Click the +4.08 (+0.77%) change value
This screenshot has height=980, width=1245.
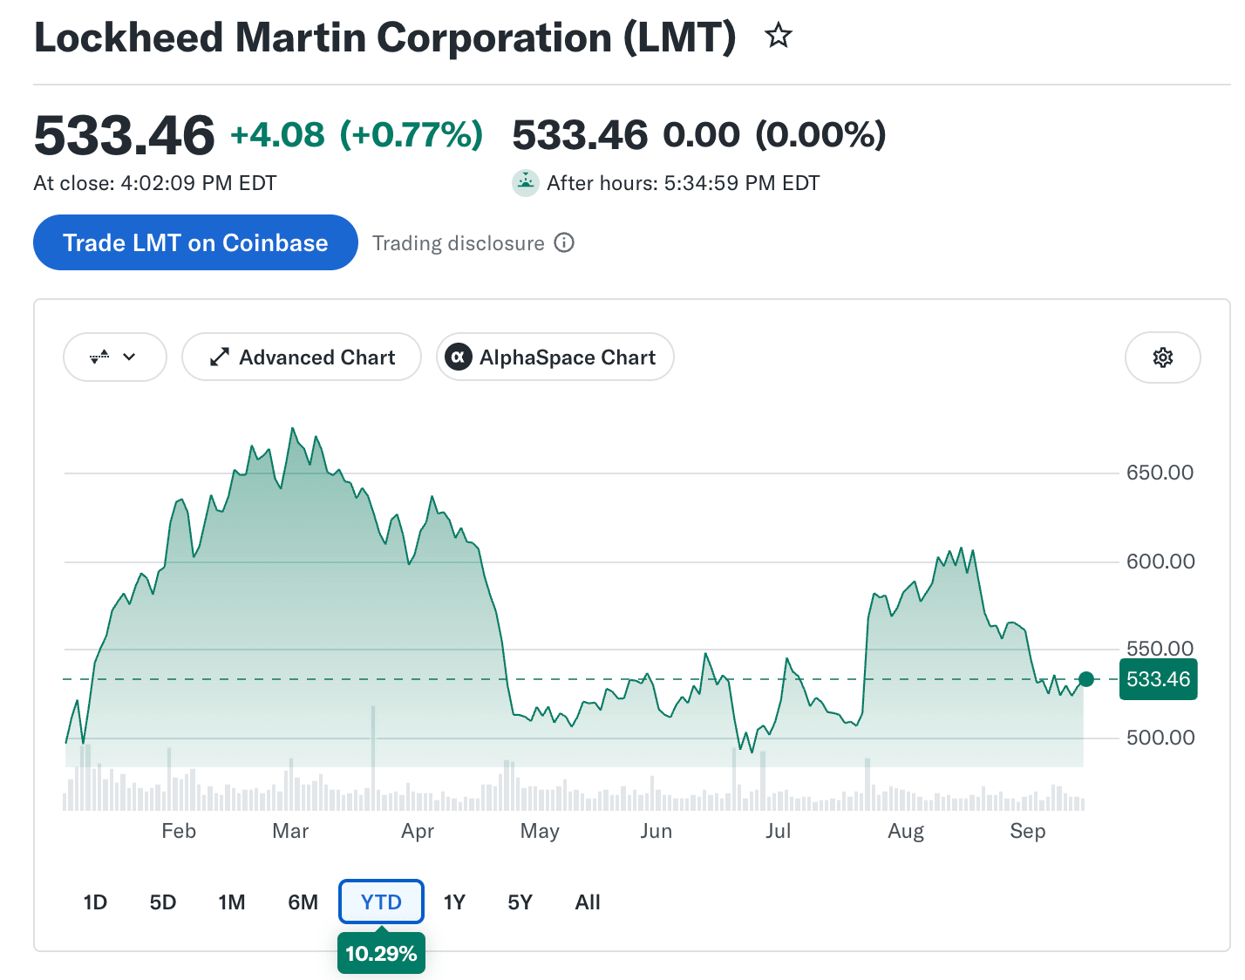(356, 135)
